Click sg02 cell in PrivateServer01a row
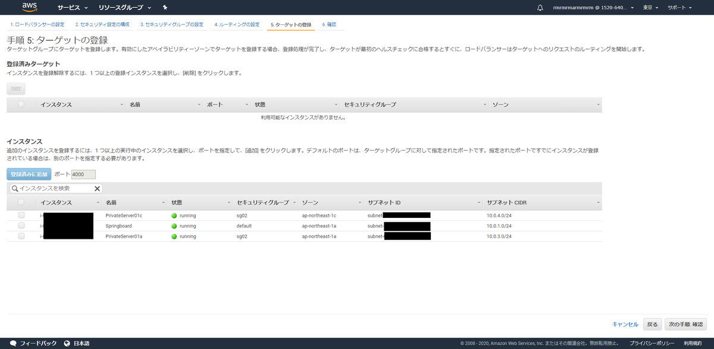Image resolution: width=714 pixels, height=349 pixels. click(x=242, y=236)
